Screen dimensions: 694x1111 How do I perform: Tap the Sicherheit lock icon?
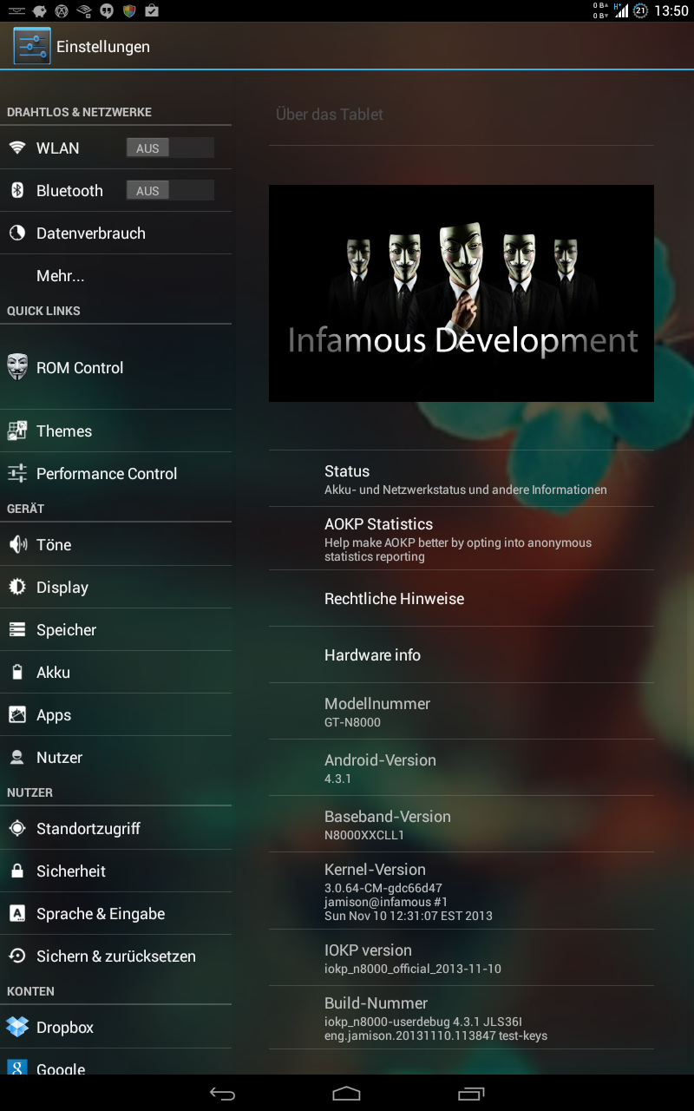pyautogui.click(x=17, y=871)
